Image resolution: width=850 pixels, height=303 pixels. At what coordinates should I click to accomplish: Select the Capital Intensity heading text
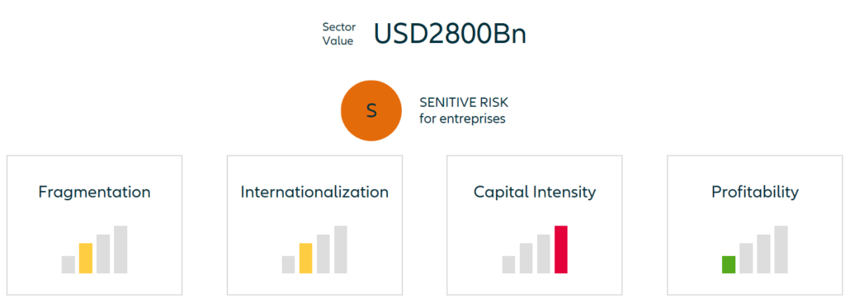[535, 192]
